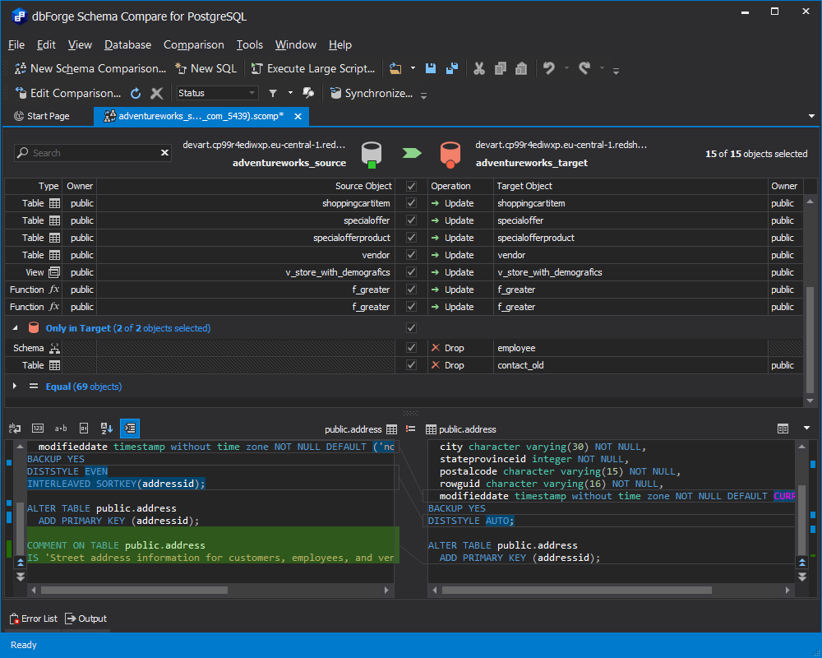Click Execute Large Script button
Viewport: 822px width, 658px height.
pos(313,68)
